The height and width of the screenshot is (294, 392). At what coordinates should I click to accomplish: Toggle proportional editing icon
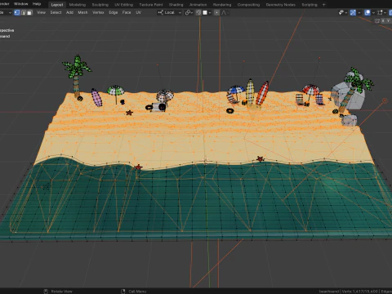[x=216, y=12]
